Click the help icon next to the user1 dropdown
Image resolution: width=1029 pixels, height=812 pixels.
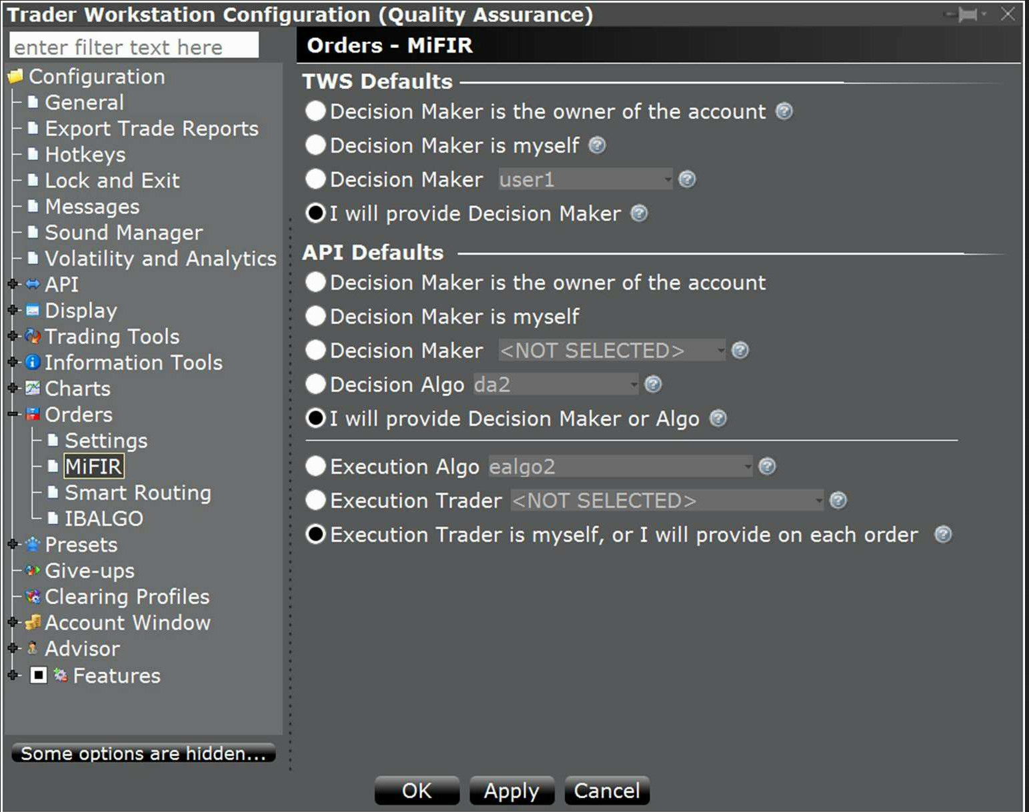[x=687, y=179]
